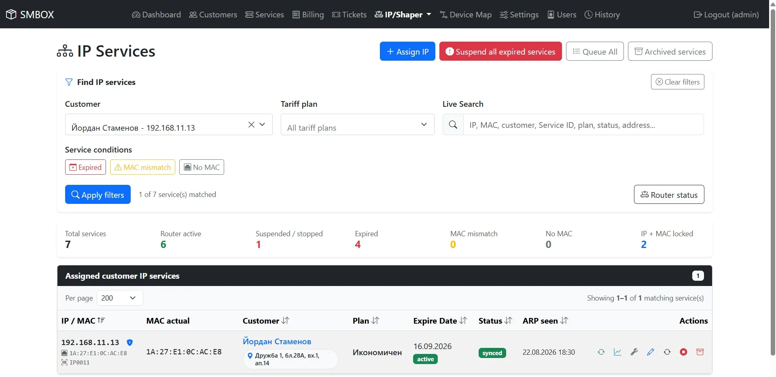Click the network card icon beside MAC 1A:27:E1:0C:AC:E8
Screen dimensions: 776x377
click(x=64, y=353)
